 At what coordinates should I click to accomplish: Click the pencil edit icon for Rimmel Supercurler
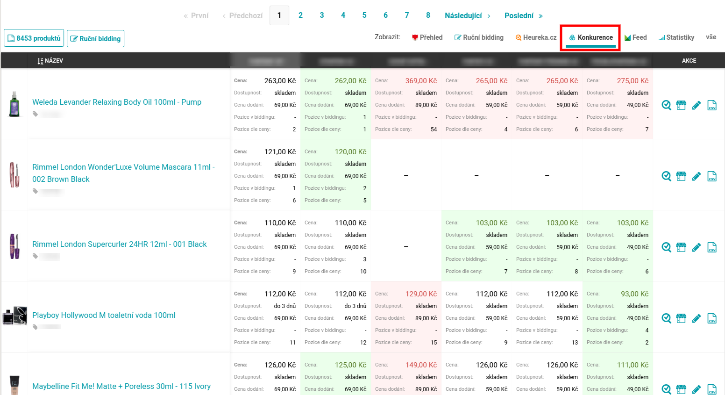click(x=696, y=247)
